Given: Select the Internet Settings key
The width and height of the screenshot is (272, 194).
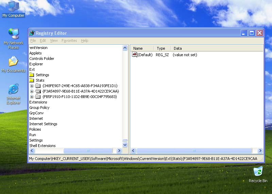Looking at the screenshot, I should click(43, 124).
